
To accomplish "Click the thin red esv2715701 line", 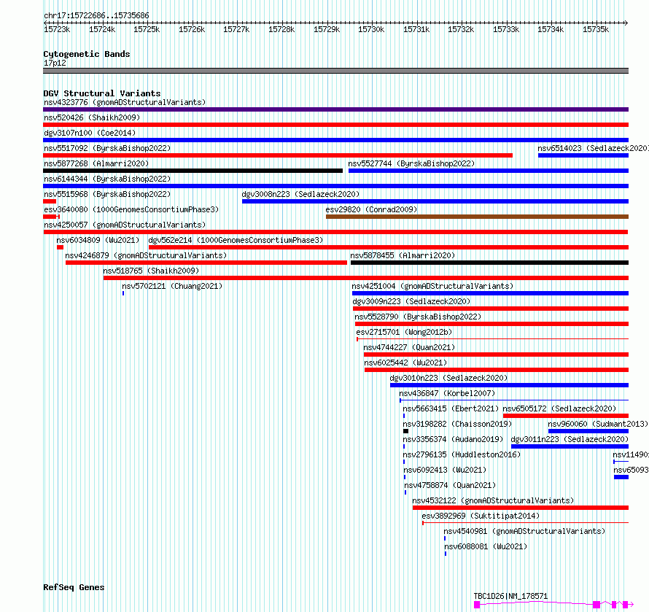I will point(492,339).
